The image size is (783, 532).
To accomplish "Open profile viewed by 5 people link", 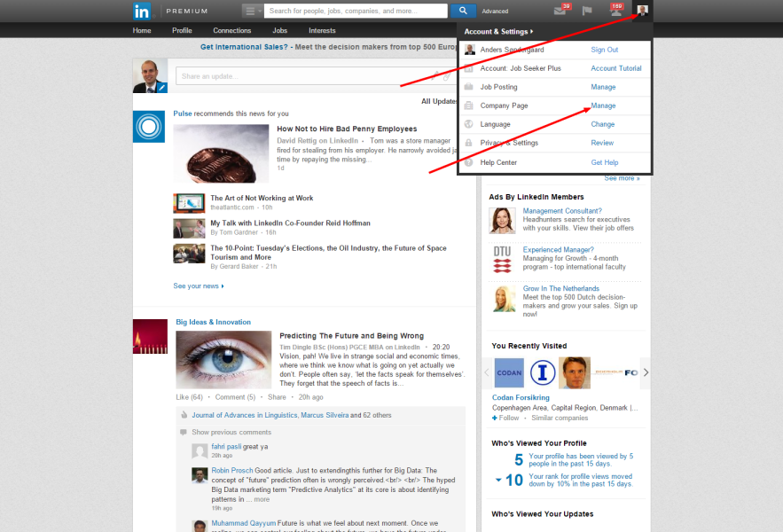I will (581, 459).
